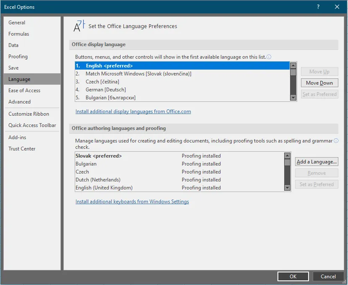348x285 pixels.
Task: Click the Office language preferences icon
Action: point(79,26)
